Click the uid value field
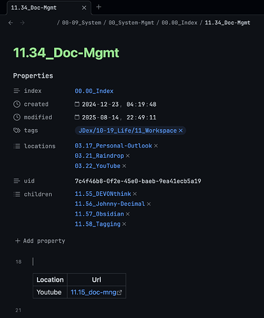This screenshot has width=264, height=318. click(138, 181)
